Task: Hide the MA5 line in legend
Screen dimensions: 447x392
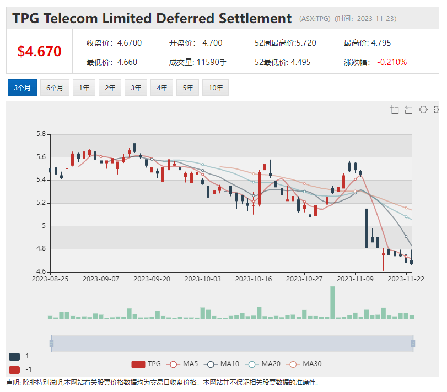Action: click(183, 364)
